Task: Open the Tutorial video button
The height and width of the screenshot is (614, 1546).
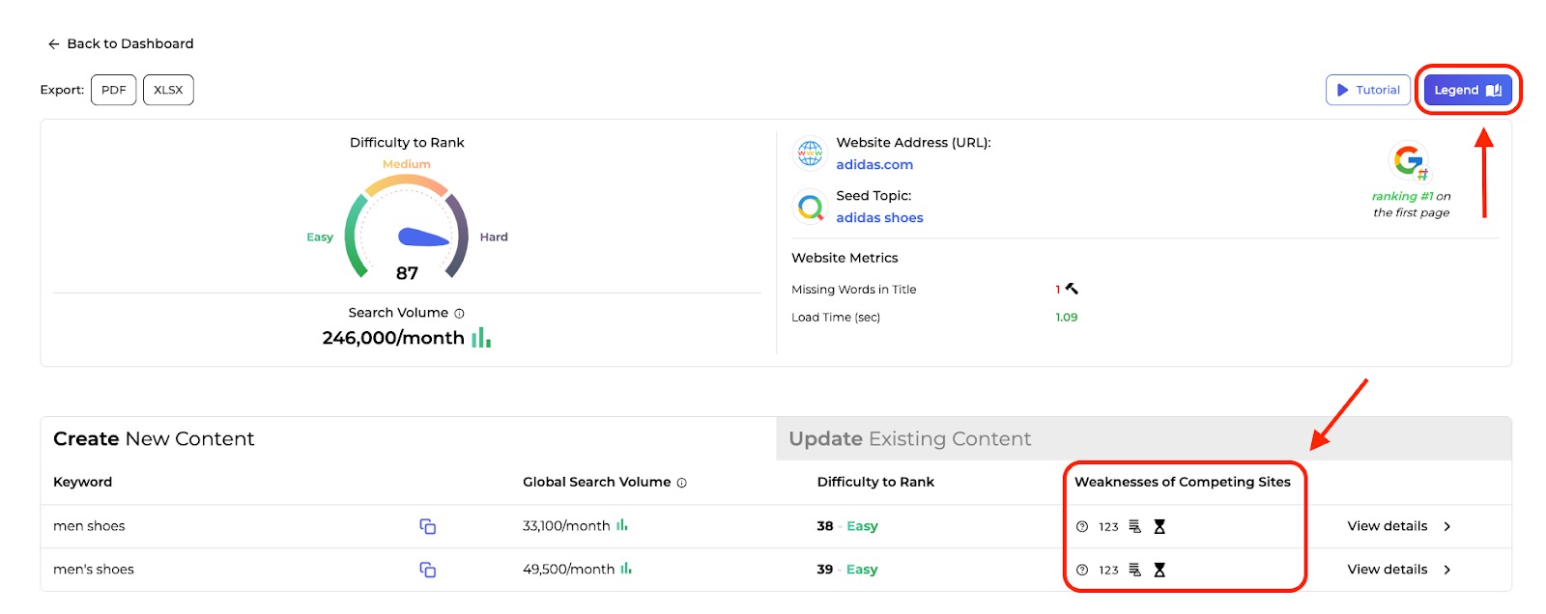Action: 1367,90
